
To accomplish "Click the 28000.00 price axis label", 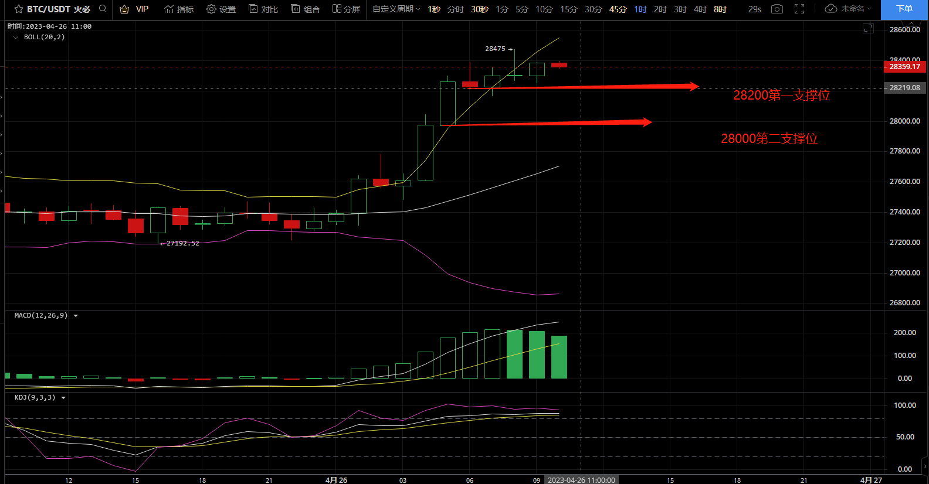I will (x=905, y=121).
